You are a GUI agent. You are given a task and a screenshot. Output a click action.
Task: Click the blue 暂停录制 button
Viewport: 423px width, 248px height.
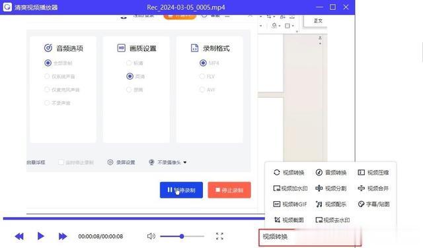(181, 190)
